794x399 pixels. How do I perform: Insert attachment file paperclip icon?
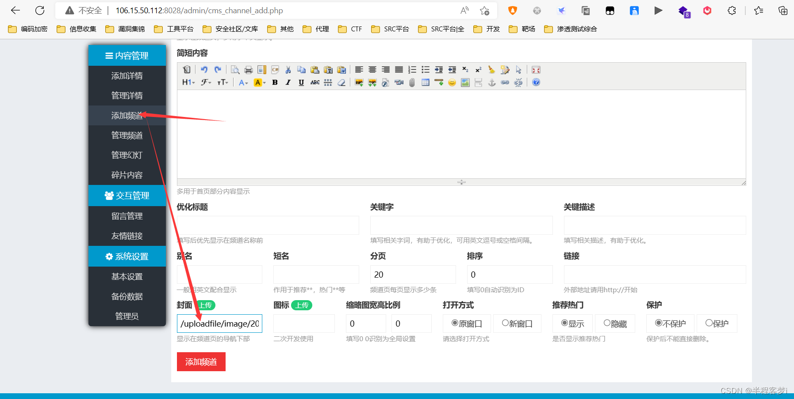tap(412, 83)
